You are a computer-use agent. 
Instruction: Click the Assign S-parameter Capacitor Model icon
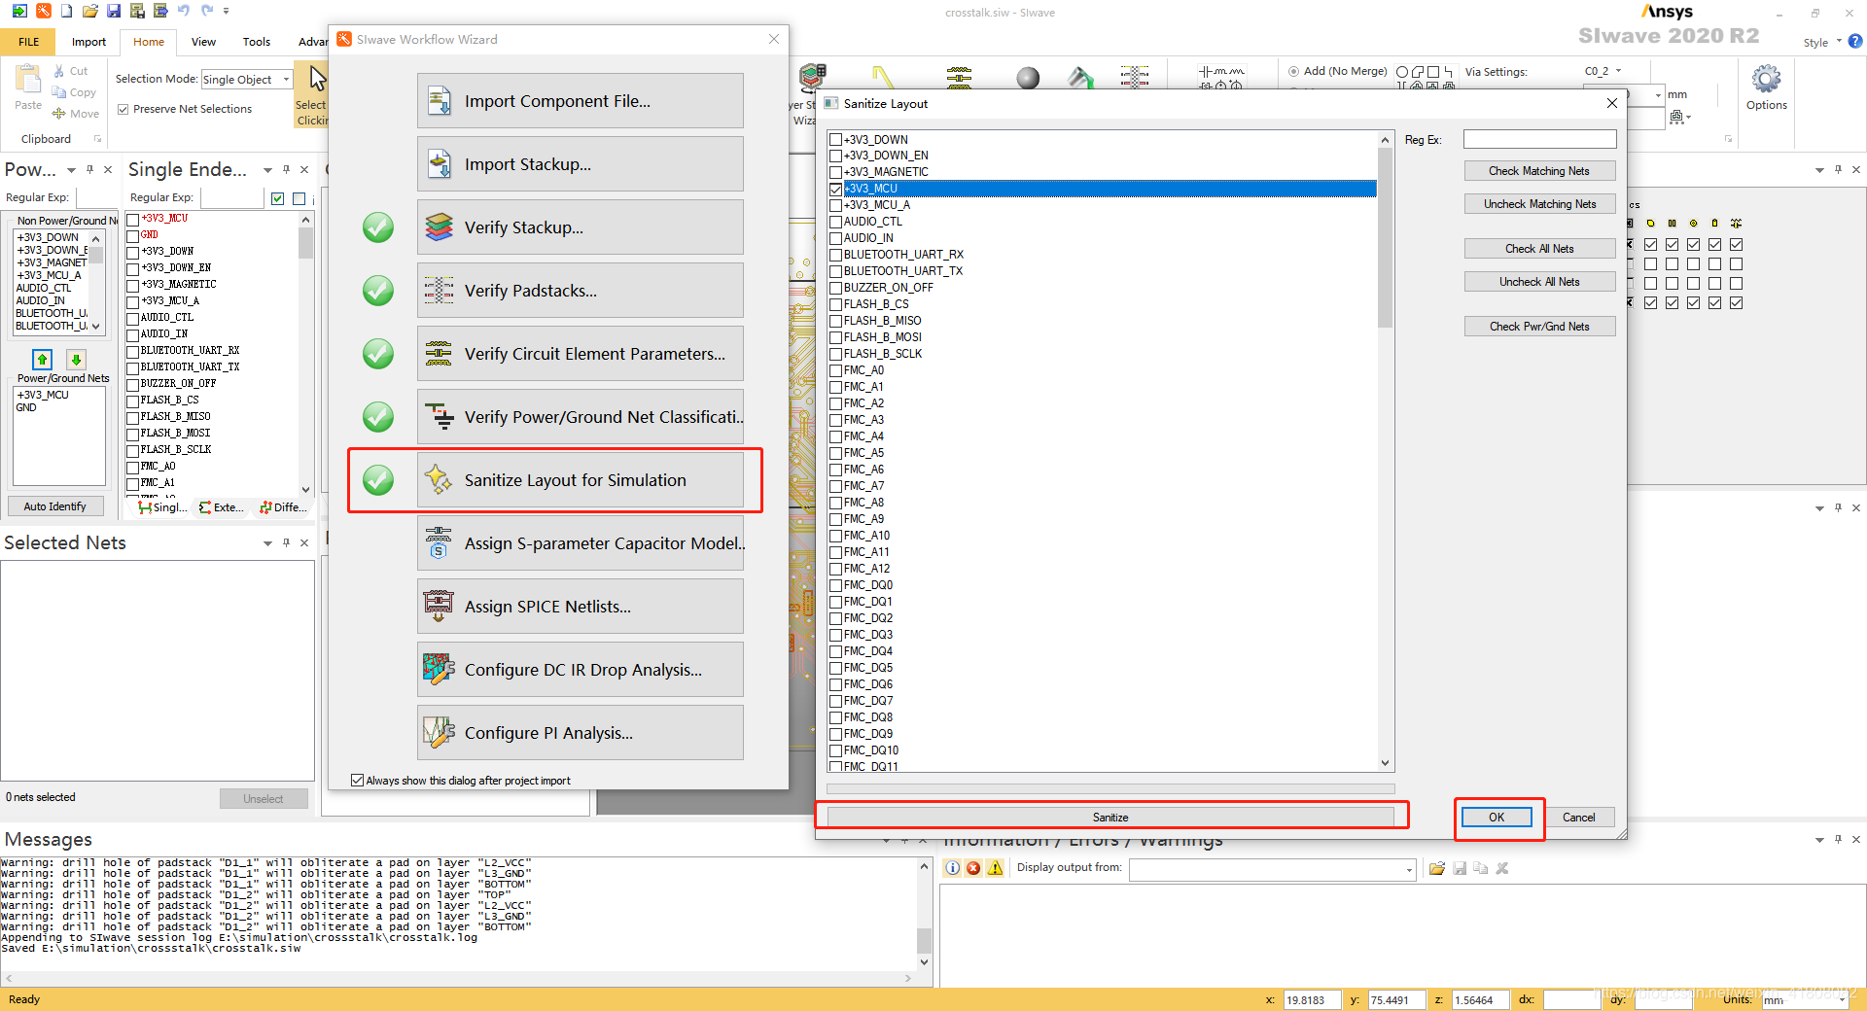[x=440, y=543]
